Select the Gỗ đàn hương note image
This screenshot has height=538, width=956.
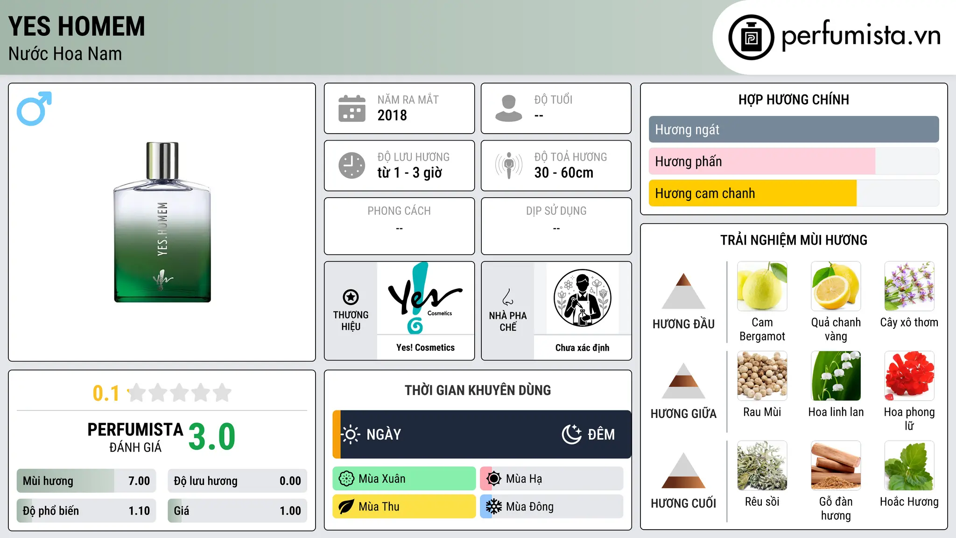836,466
